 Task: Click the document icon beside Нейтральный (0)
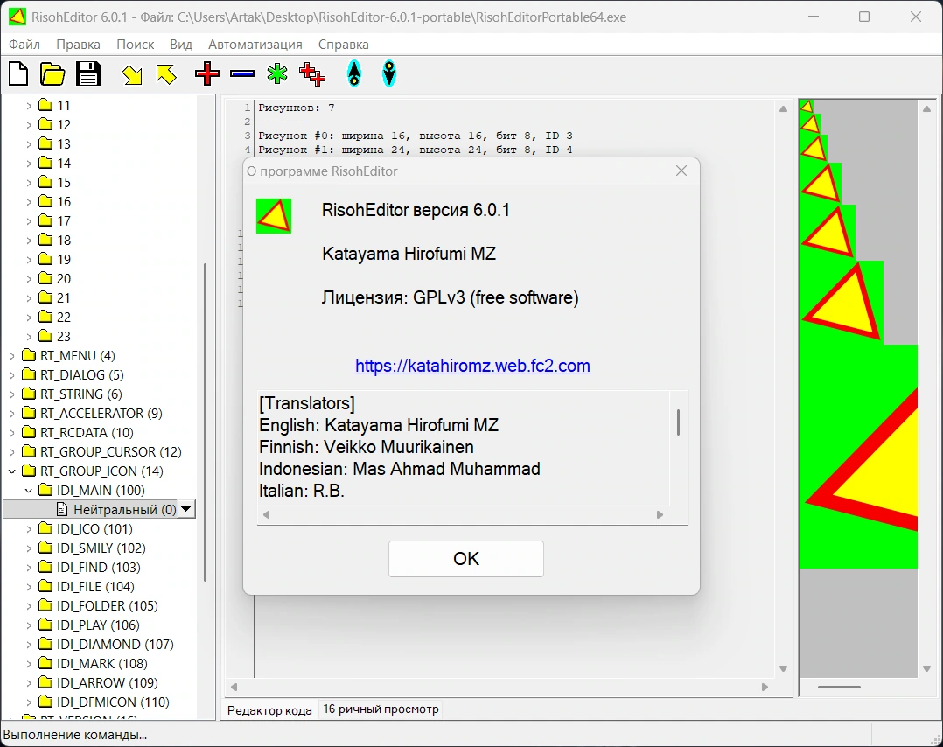click(x=62, y=509)
